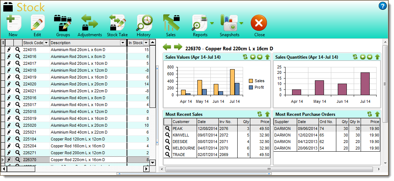The height and width of the screenshot is (181, 394).
Task: Click stock list scroll up arrow
Action: tap(152, 43)
